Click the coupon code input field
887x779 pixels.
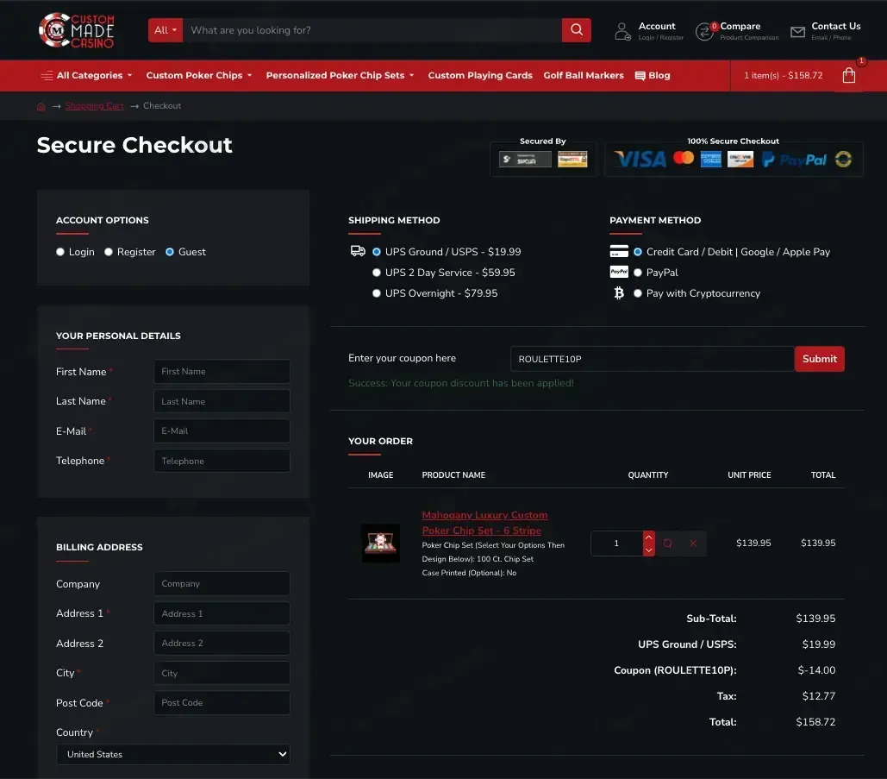click(653, 359)
